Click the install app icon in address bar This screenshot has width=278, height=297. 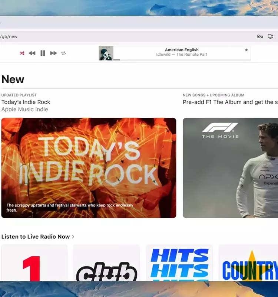(271, 36)
